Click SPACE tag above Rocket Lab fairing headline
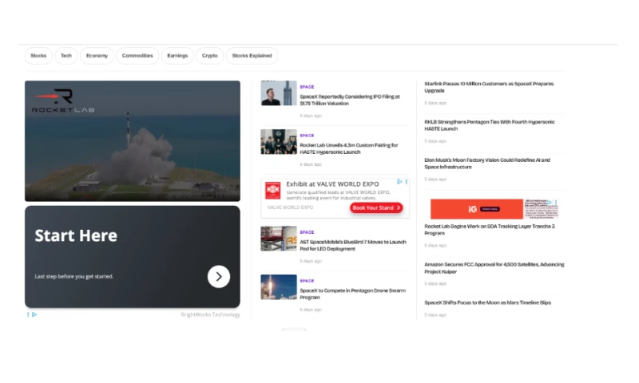The image size is (639, 383). [307, 135]
